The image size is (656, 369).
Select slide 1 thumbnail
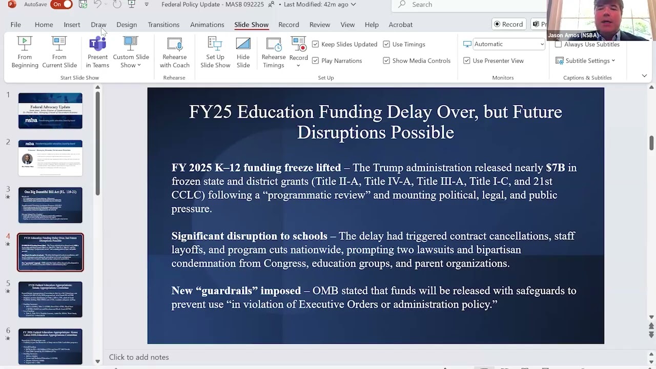point(50,111)
